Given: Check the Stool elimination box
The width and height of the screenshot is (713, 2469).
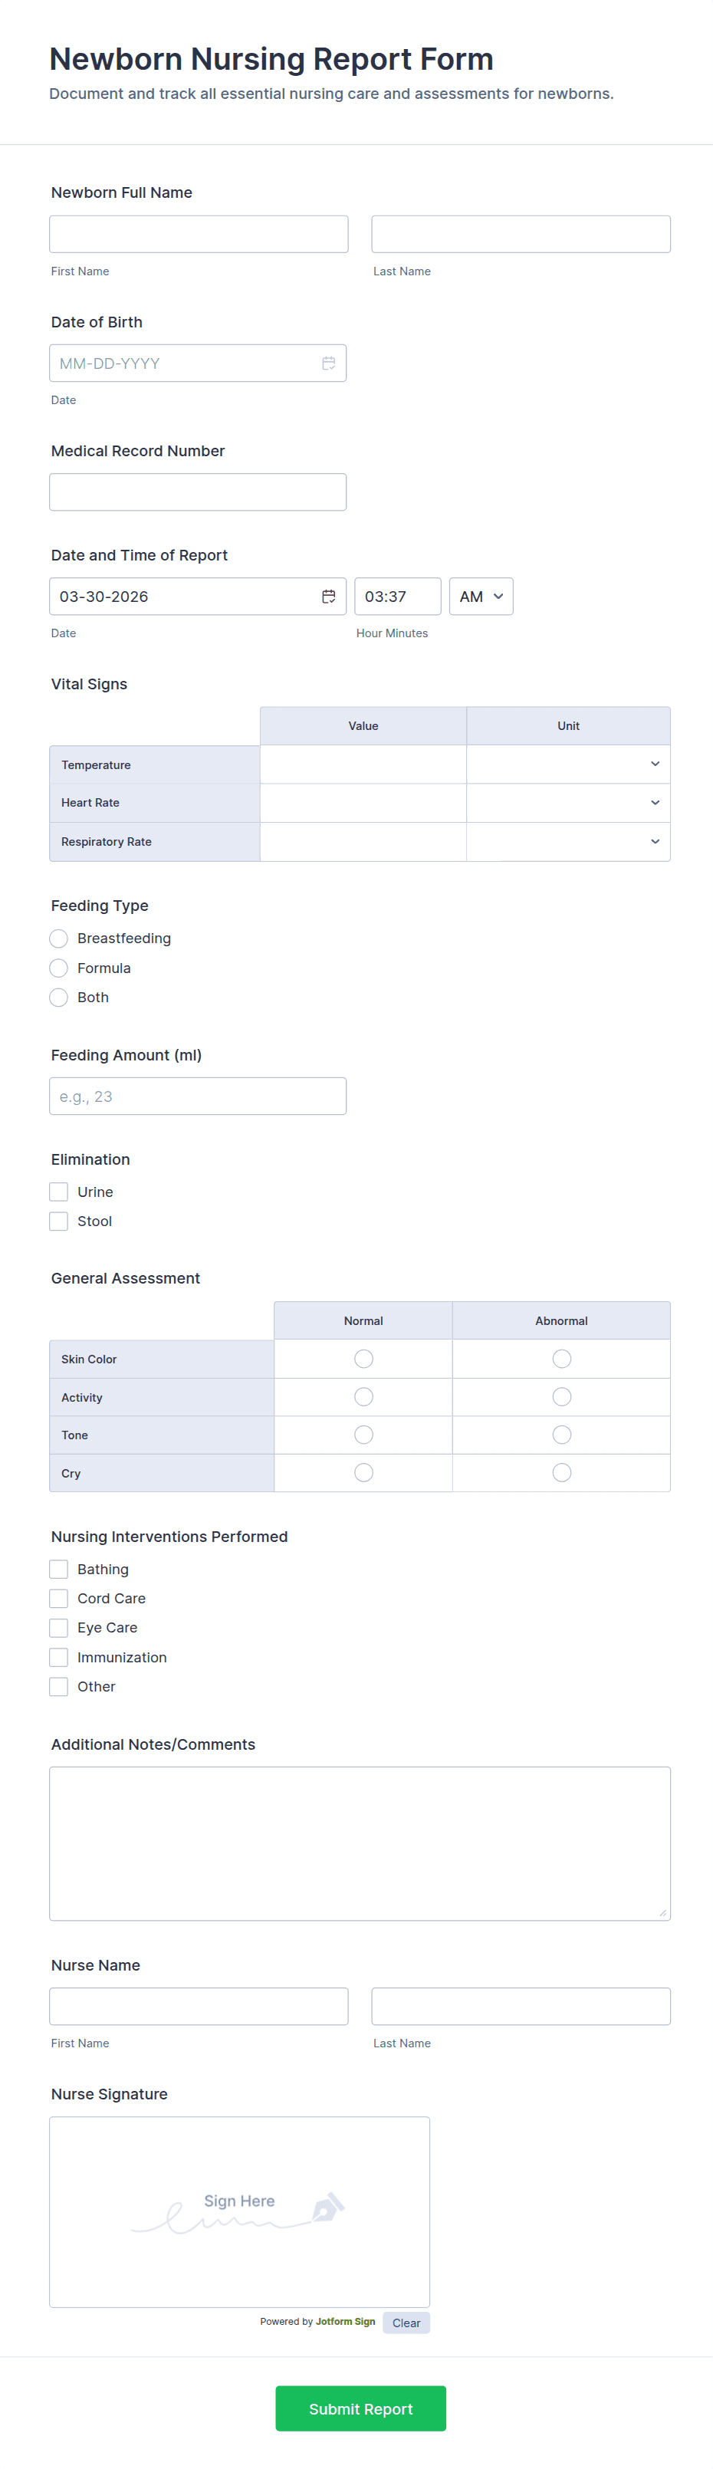Looking at the screenshot, I should (x=58, y=1221).
